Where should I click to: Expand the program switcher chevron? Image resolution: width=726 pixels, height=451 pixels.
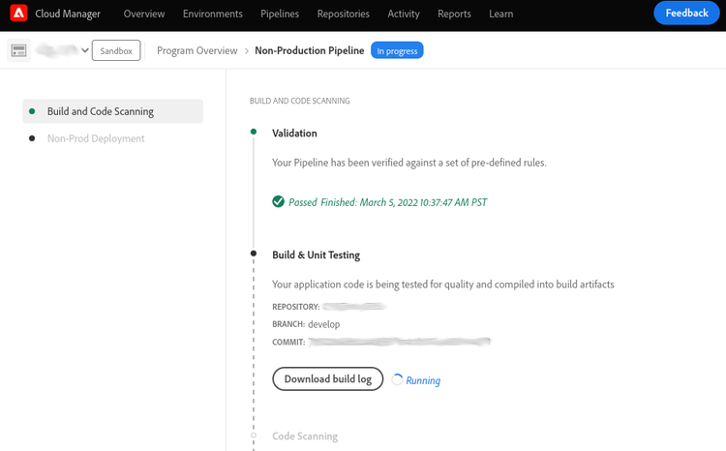point(85,50)
